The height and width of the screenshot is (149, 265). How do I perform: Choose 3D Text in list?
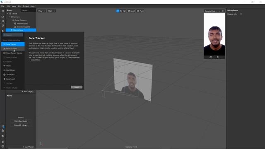pos(13,83)
